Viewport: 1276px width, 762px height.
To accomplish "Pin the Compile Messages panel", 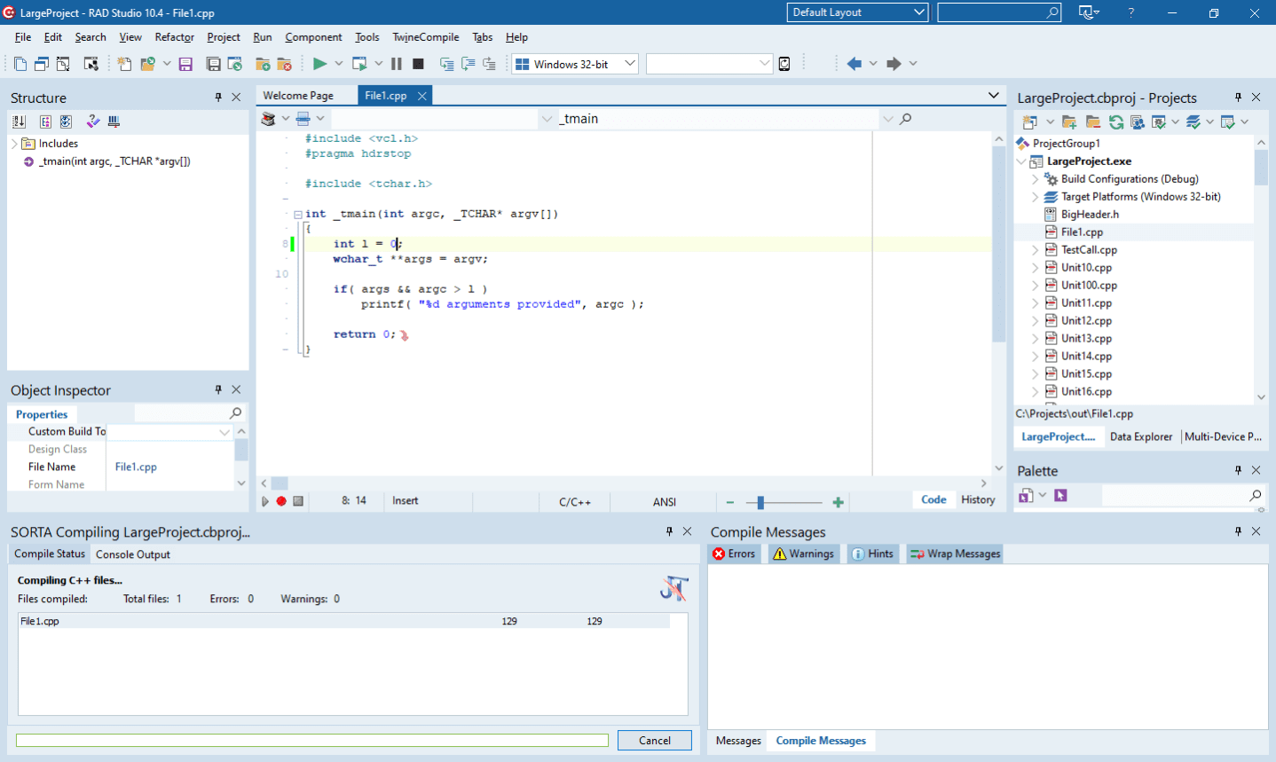I will point(1238,531).
